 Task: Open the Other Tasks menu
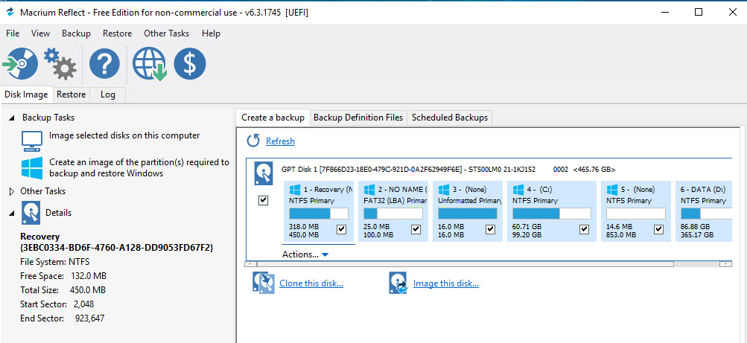(x=166, y=33)
